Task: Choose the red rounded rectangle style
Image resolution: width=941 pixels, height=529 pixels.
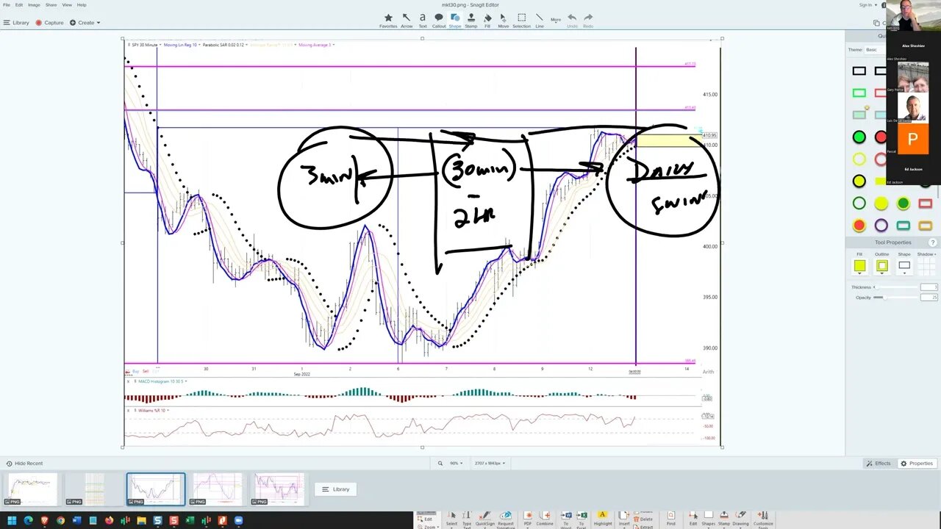Action: click(x=925, y=204)
